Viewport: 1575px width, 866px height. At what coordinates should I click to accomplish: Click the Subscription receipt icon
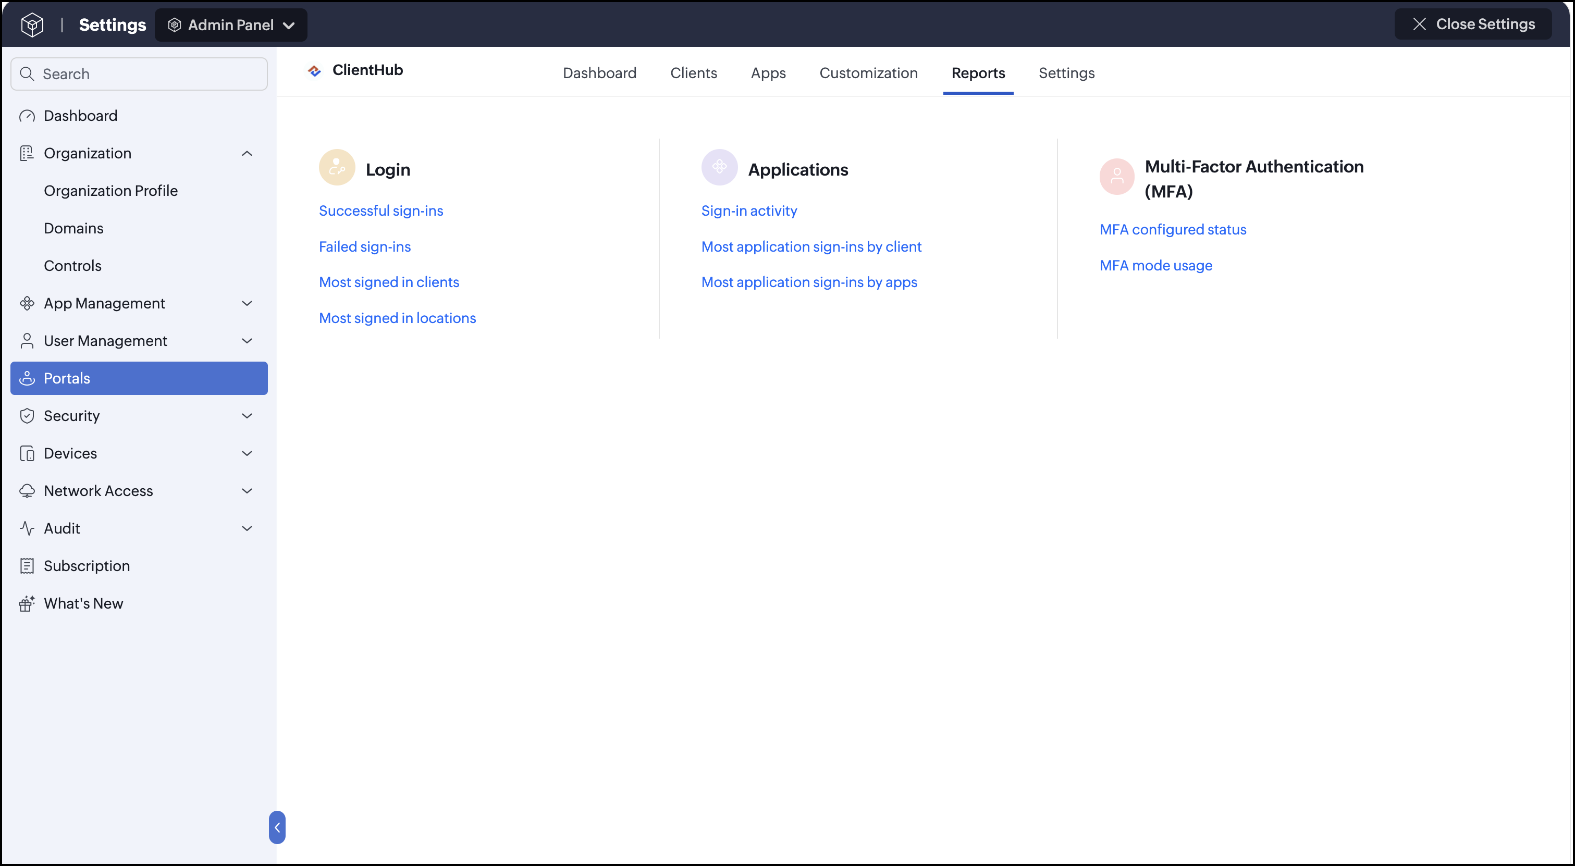click(x=27, y=566)
